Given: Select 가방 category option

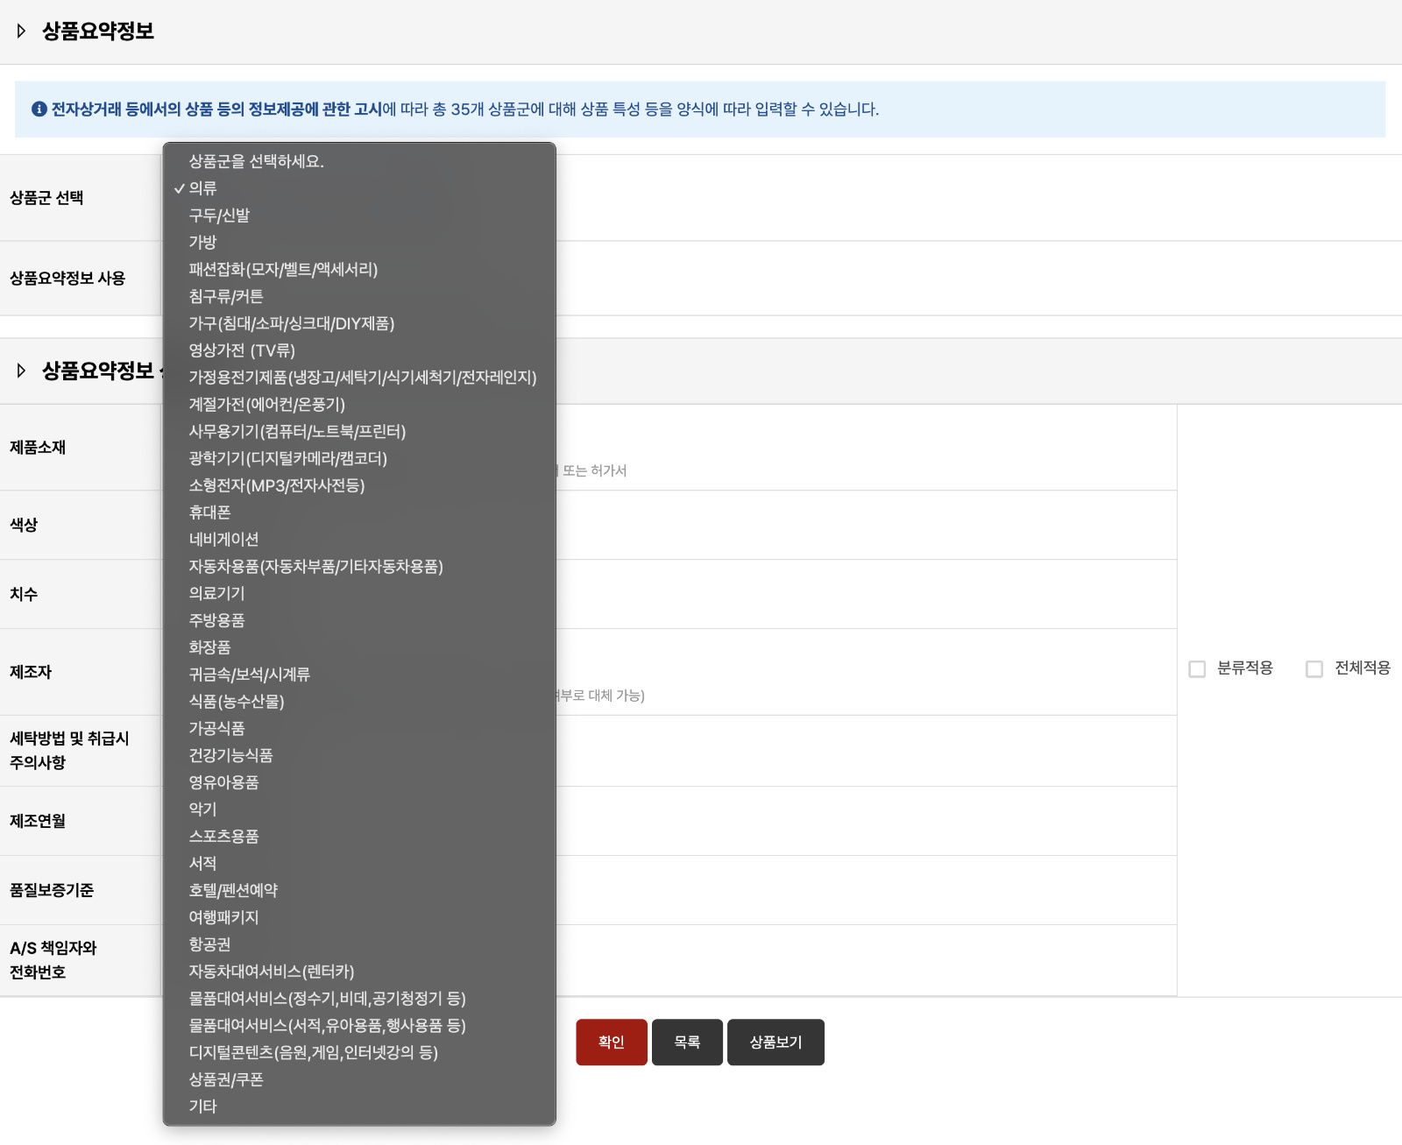Looking at the screenshot, I should pos(359,242).
